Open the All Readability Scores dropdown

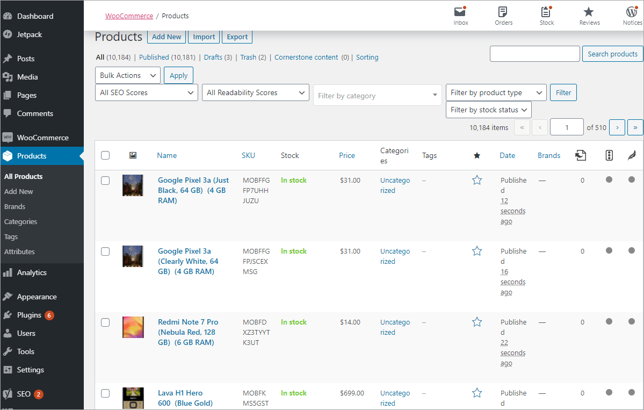point(256,92)
